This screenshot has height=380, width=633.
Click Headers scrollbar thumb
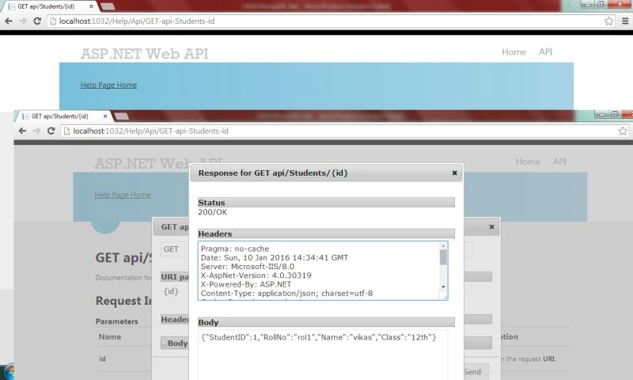443,257
